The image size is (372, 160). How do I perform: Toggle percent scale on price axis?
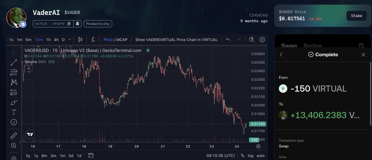[242, 156]
